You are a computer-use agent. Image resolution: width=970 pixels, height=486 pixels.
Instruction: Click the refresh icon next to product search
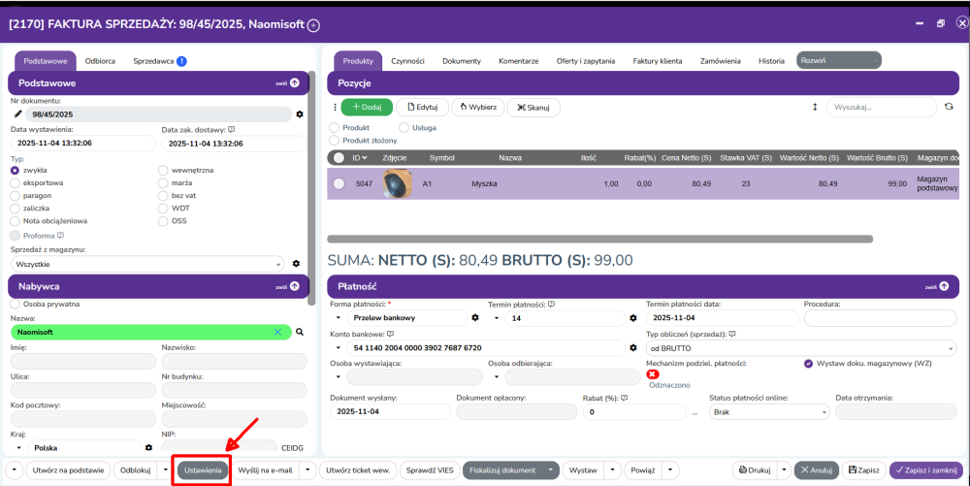949,107
